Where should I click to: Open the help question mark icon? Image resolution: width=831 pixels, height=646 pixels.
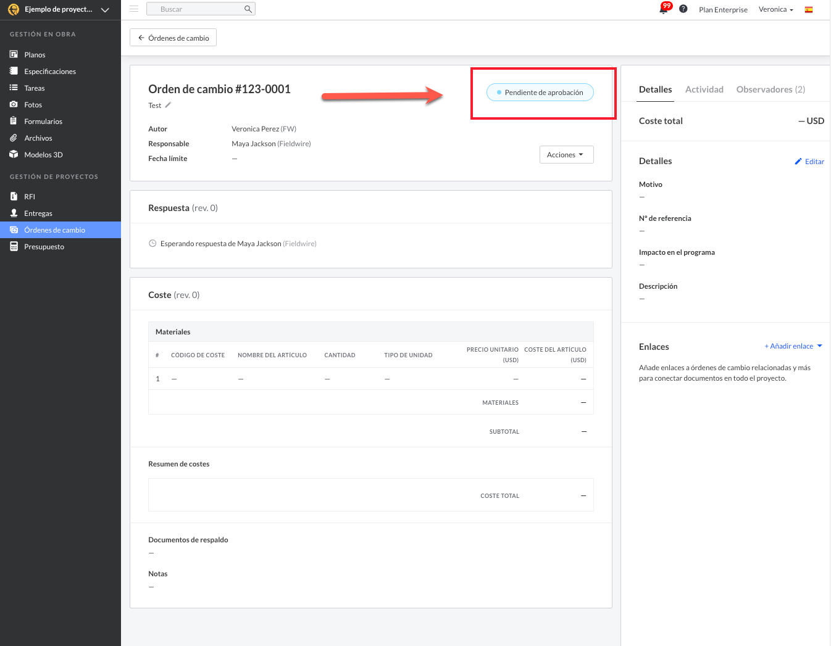tap(683, 9)
